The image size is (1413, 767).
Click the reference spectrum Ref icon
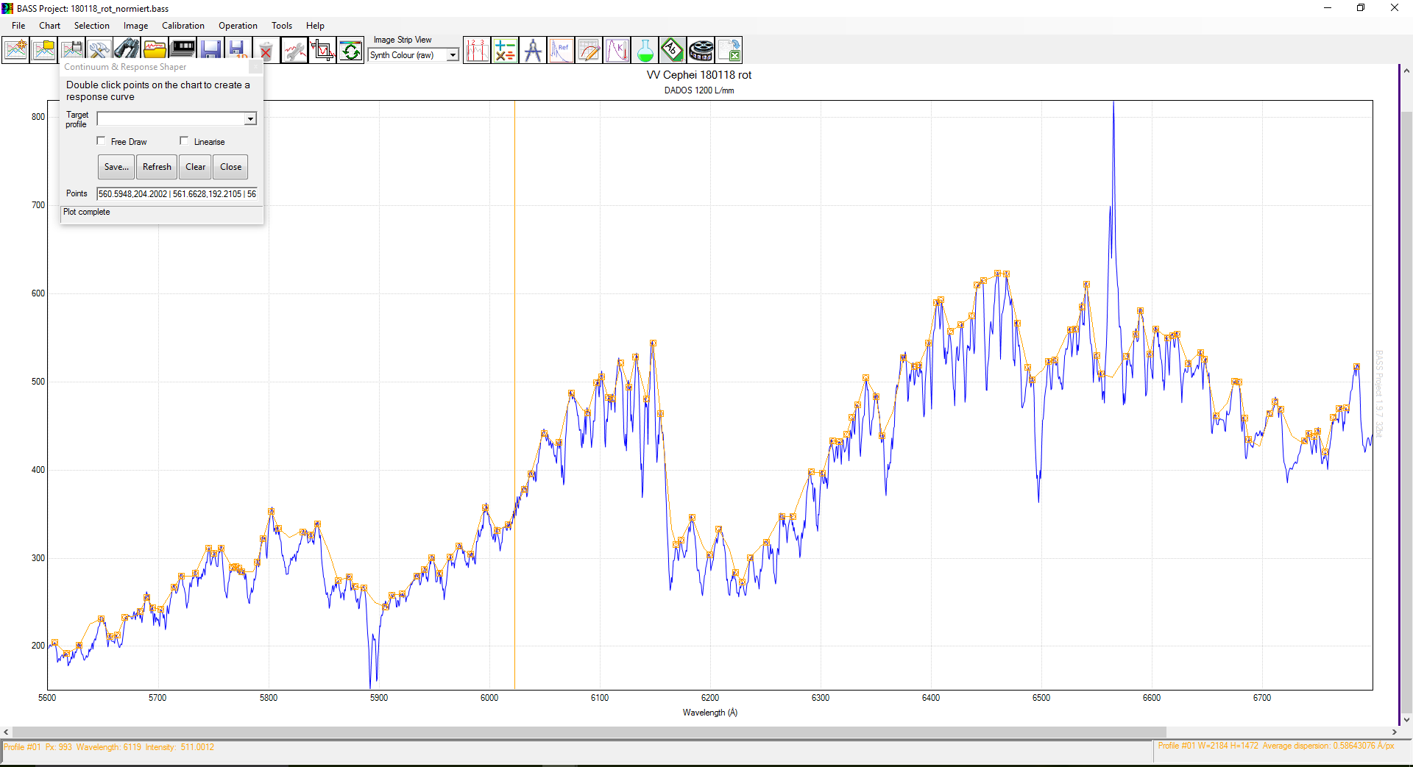tap(561, 50)
